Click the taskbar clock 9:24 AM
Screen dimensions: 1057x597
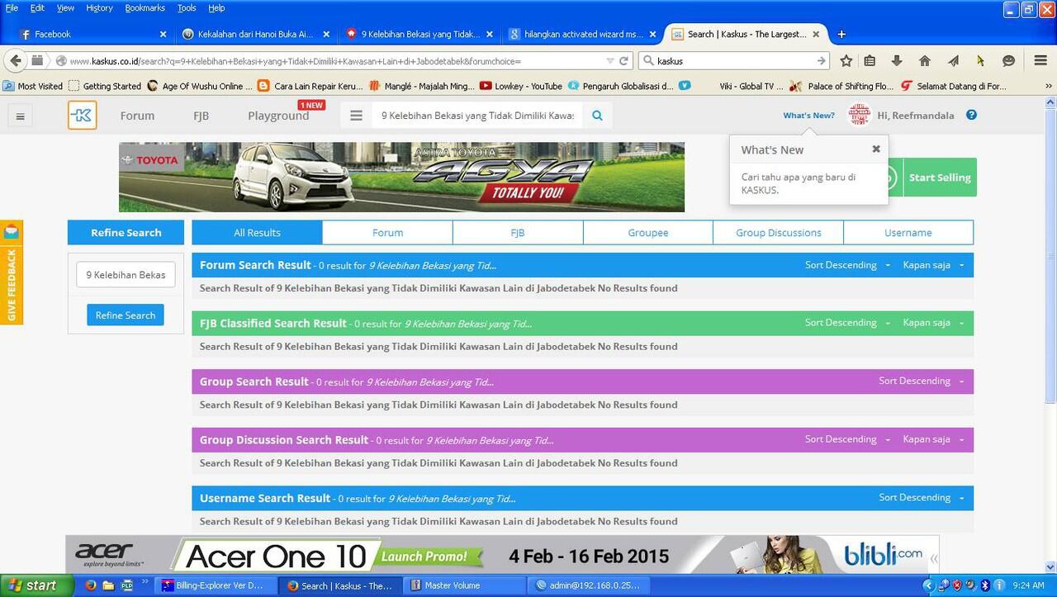coord(1028,585)
